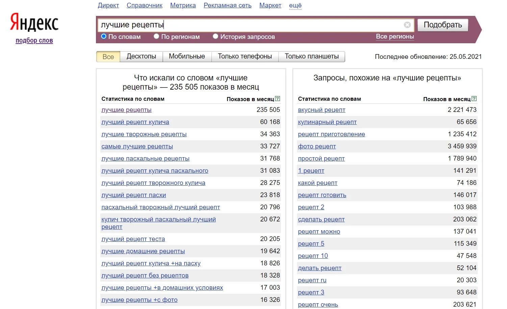Open the 'рецепт приготовление' similar query
This screenshot has width=507, height=309.
pyautogui.click(x=331, y=134)
